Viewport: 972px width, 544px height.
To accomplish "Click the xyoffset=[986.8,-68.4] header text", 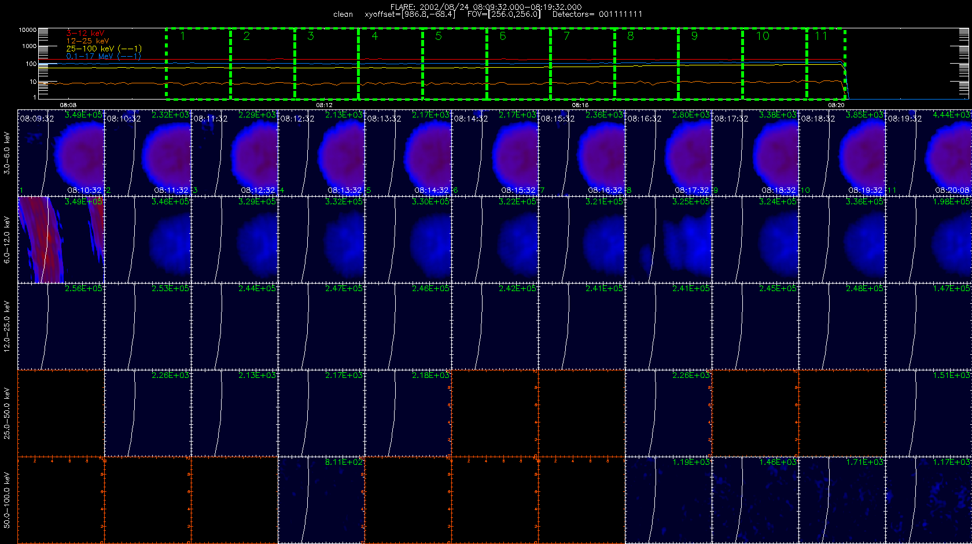I will click(x=410, y=14).
